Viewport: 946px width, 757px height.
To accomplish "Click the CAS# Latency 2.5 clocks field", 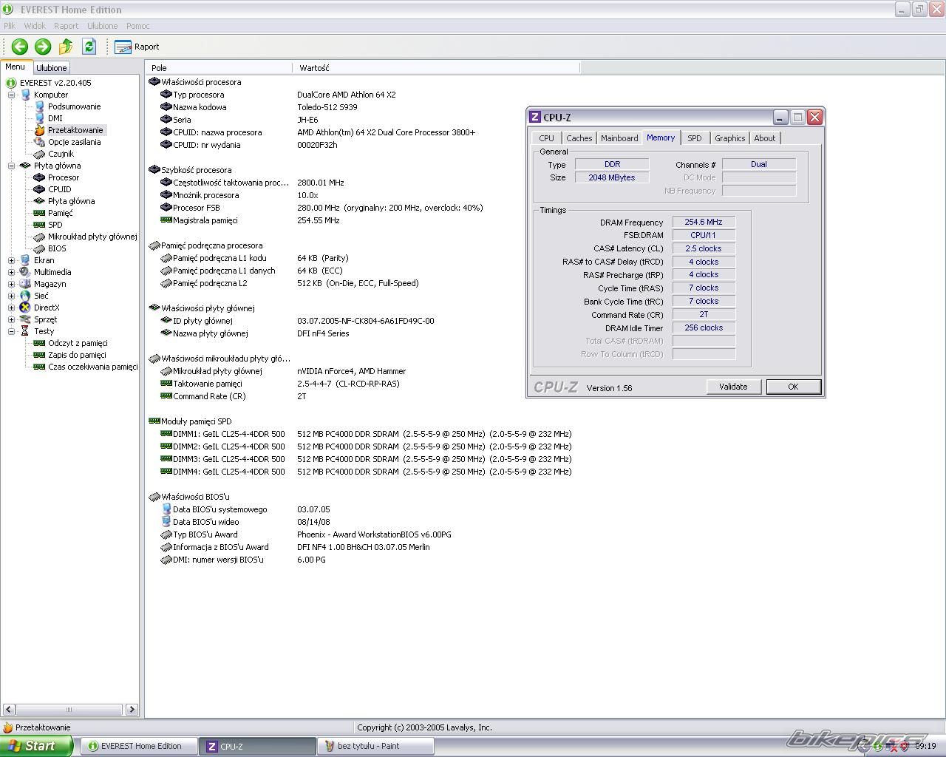I will [704, 248].
